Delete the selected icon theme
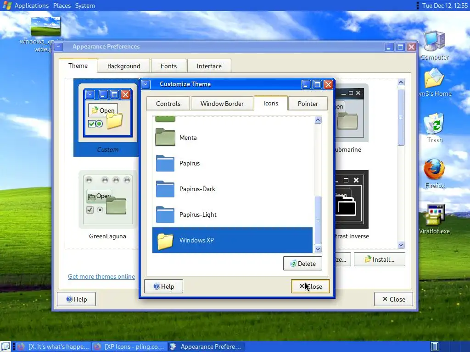This screenshot has width=470, height=352. [302, 264]
